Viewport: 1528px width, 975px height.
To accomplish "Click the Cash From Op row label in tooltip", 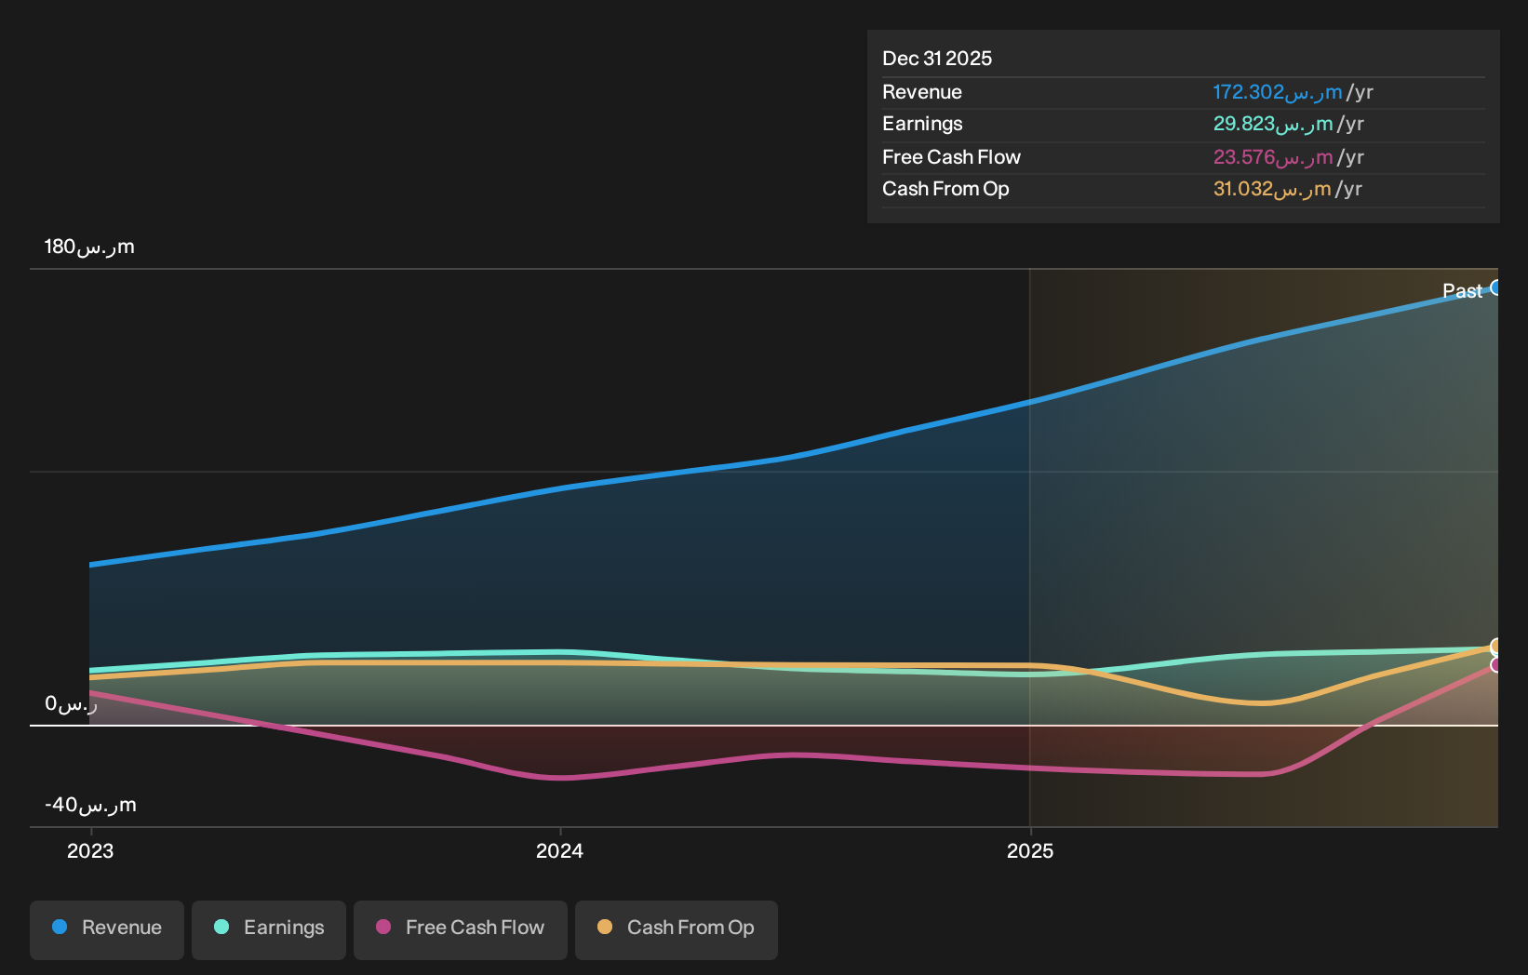I will tap(945, 189).
